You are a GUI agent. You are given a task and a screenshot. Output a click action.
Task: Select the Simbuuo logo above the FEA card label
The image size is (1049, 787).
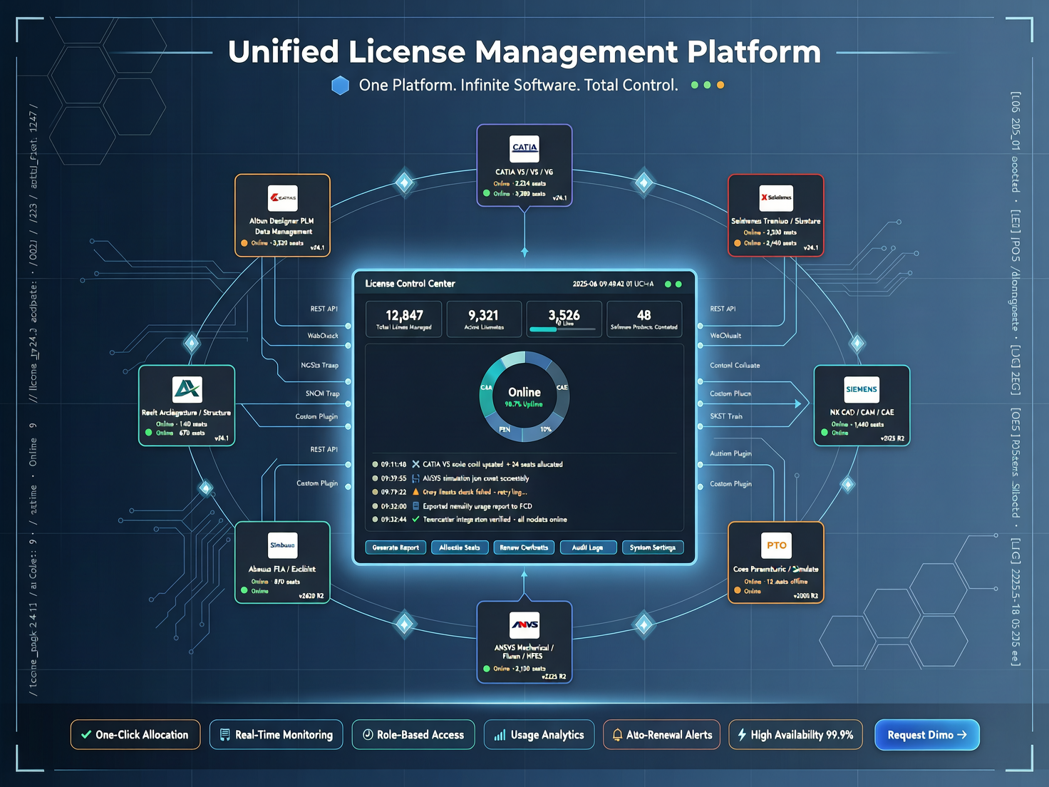pyautogui.click(x=282, y=545)
